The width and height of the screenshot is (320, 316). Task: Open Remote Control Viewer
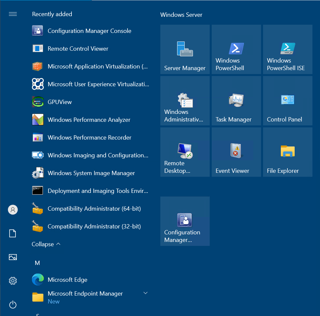point(91,49)
